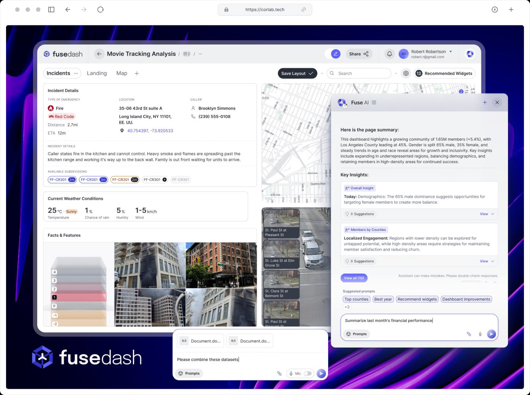Click the plus badge on FF-CR301 chip
The height and width of the screenshot is (395, 530).
click(164, 180)
